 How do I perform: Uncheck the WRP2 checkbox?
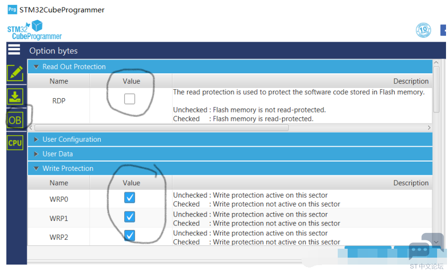point(130,235)
